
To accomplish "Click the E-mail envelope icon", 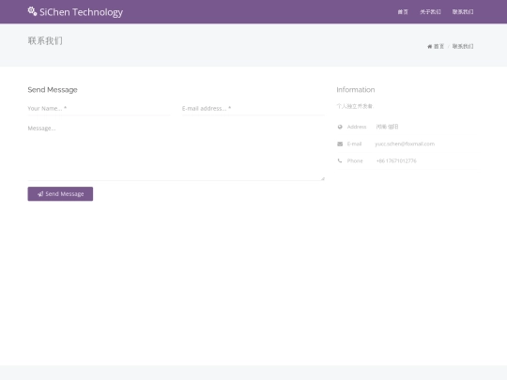I will (340, 144).
